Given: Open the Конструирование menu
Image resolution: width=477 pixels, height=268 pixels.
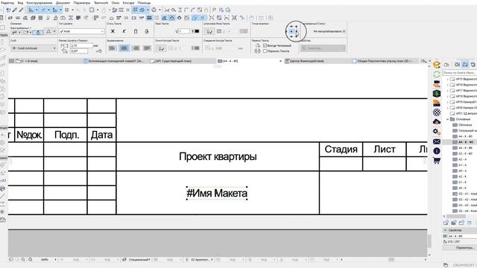Looking at the screenshot, I should (x=40, y=3).
